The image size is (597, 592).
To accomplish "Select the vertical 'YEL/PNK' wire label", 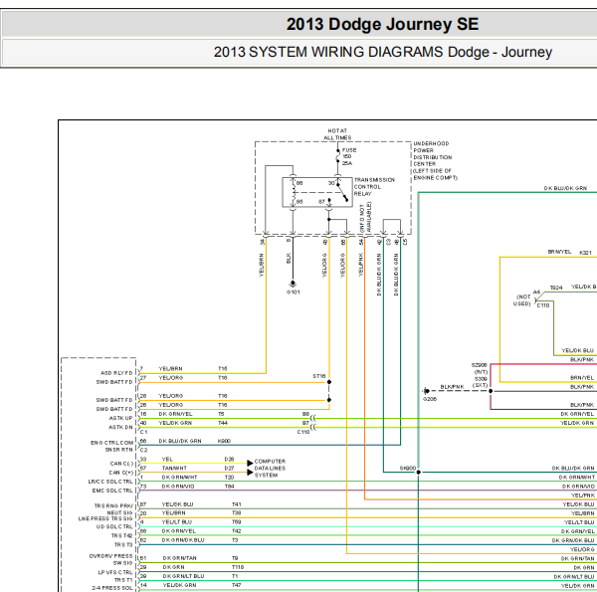I will pyautogui.click(x=360, y=265).
